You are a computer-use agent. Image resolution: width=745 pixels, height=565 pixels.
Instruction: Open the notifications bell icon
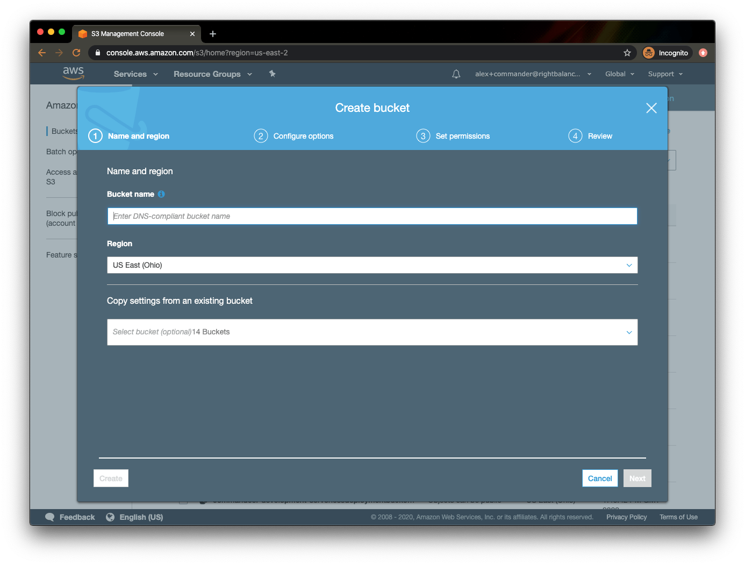pos(456,74)
